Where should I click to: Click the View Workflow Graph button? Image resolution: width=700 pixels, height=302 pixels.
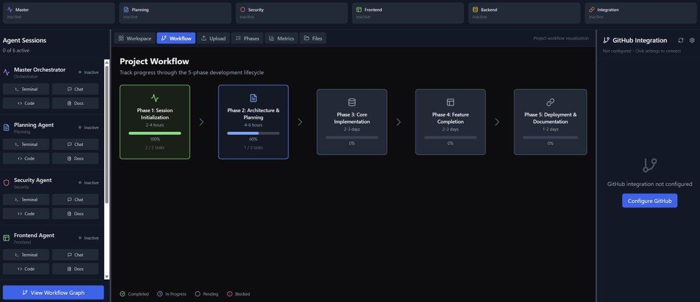click(x=53, y=293)
